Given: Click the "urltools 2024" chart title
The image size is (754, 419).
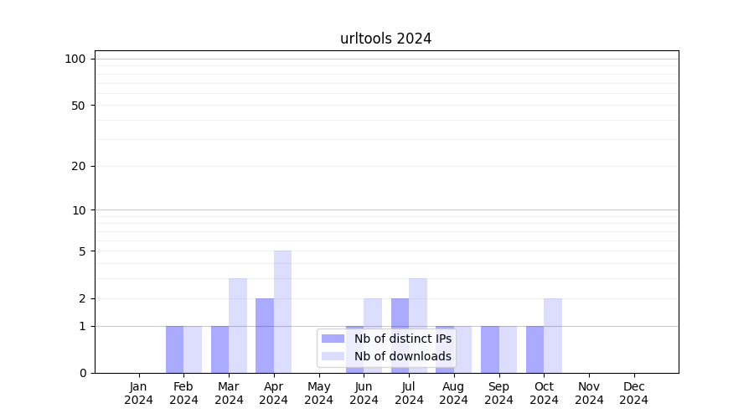Looking at the screenshot, I should [385, 39].
